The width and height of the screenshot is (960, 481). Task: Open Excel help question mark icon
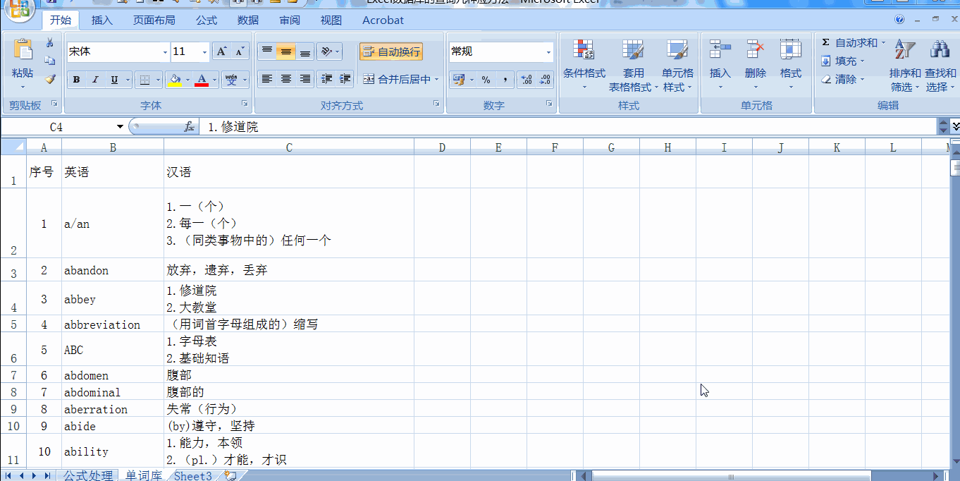[x=899, y=20]
